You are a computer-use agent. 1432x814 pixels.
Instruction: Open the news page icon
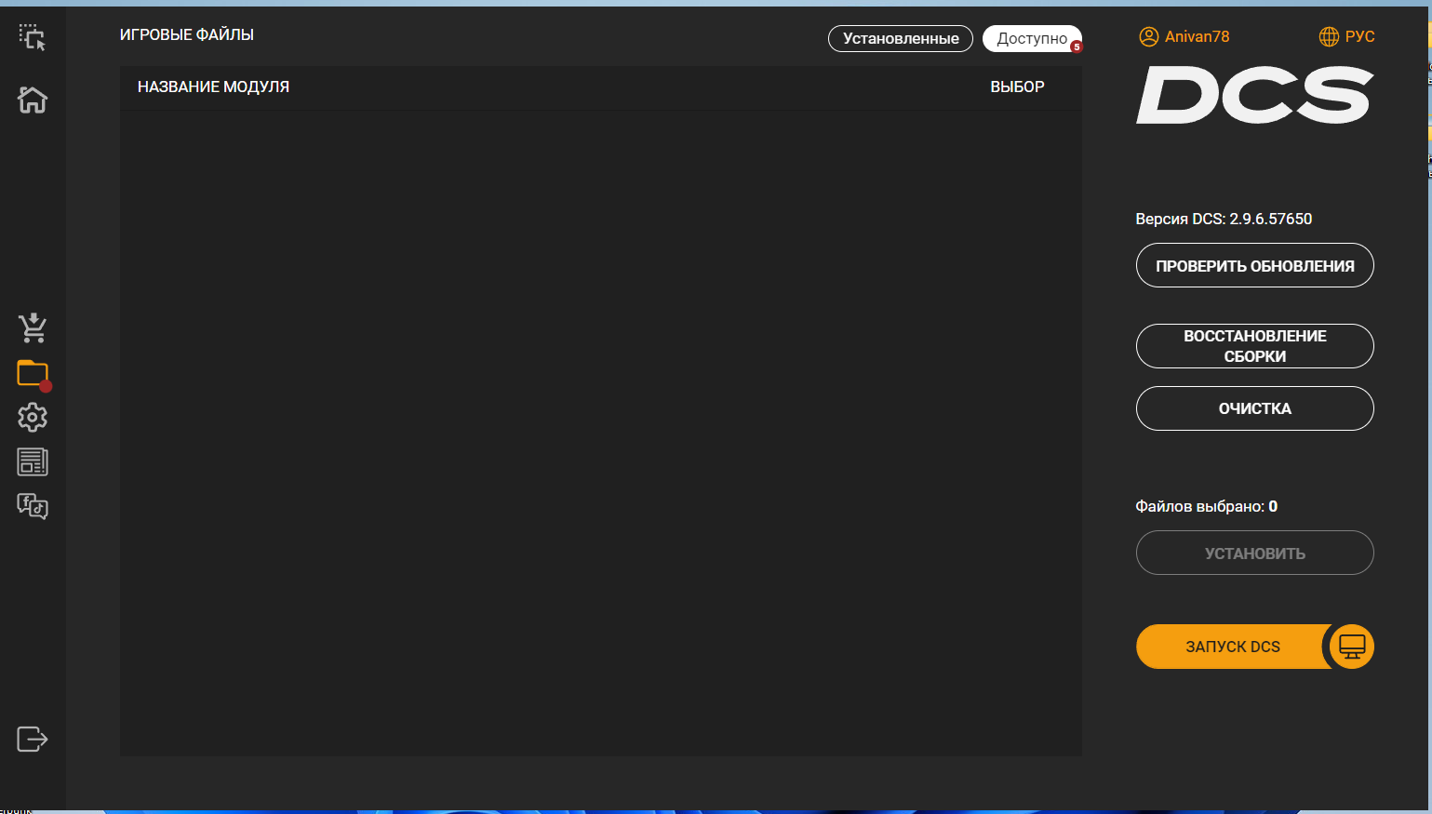(33, 461)
